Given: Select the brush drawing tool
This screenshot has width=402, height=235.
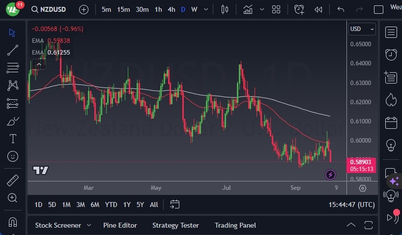Looking at the screenshot, I should 13,121.
